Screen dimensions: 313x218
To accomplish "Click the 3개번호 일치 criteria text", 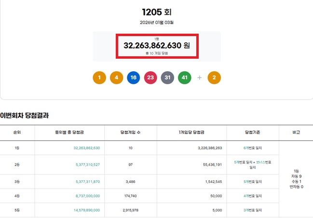I will 253,210.
